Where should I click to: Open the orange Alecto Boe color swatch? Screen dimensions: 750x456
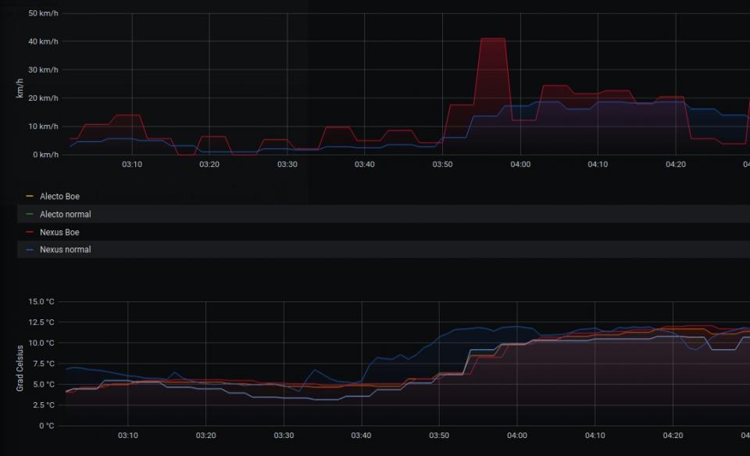pos(30,197)
